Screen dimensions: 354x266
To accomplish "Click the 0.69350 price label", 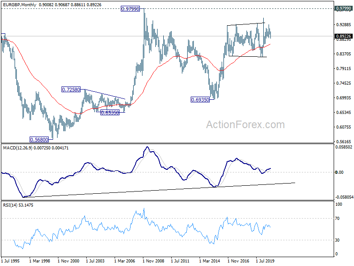I will tap(200, 99).
